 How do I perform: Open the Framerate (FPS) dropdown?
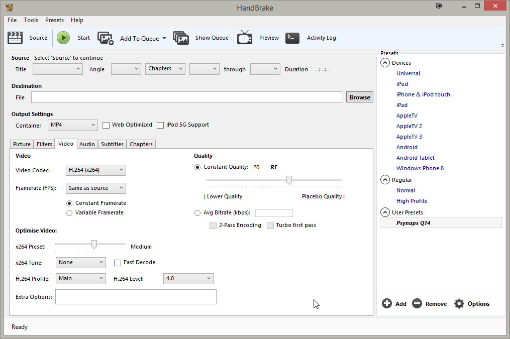pos(96,188)
